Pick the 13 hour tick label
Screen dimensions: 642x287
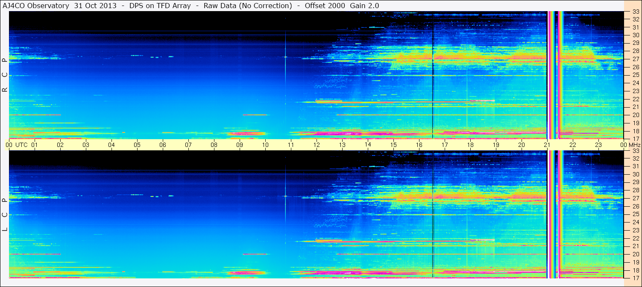click(342, 145)
